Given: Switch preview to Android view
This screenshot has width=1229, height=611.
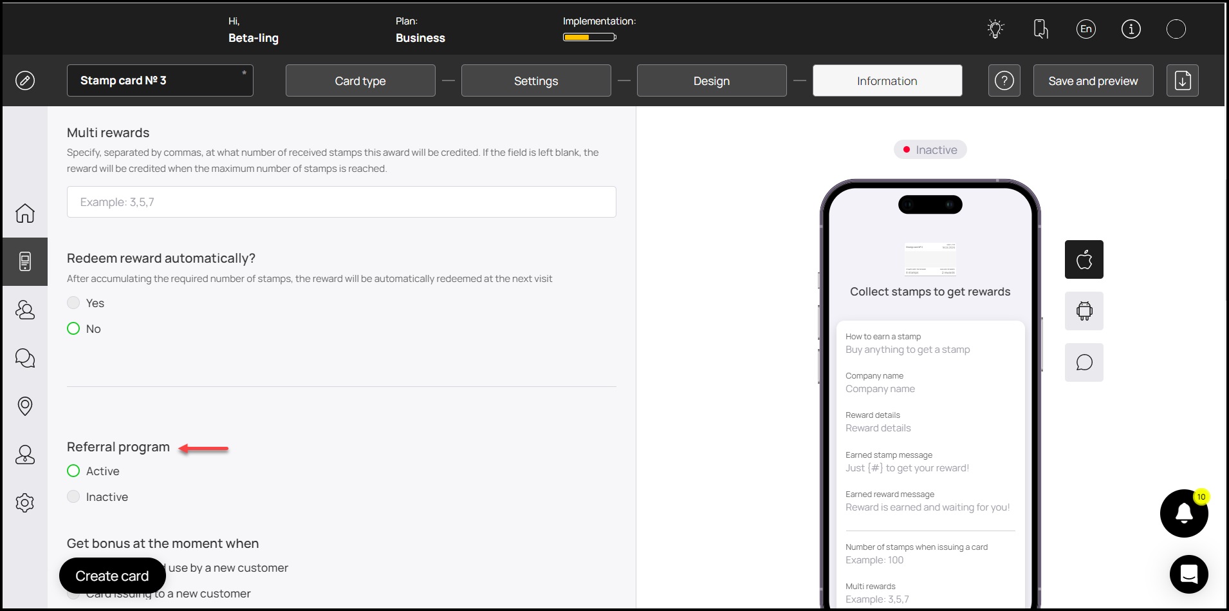Looking at the screenshot, I should tap(1084, 311).
